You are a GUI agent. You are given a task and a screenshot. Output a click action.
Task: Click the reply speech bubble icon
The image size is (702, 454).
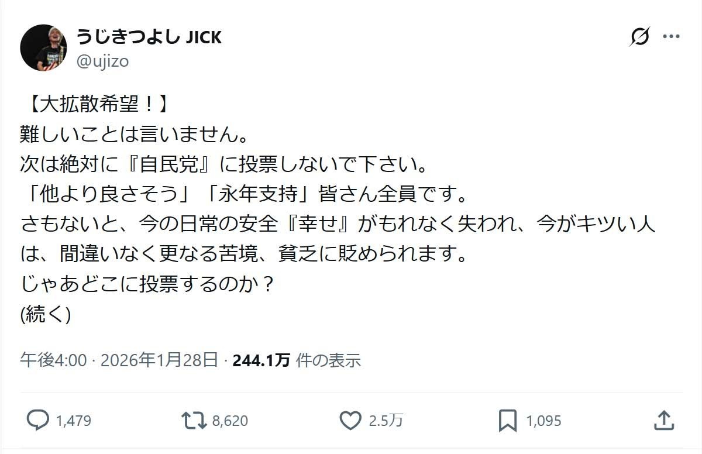(x=39, y=420)
